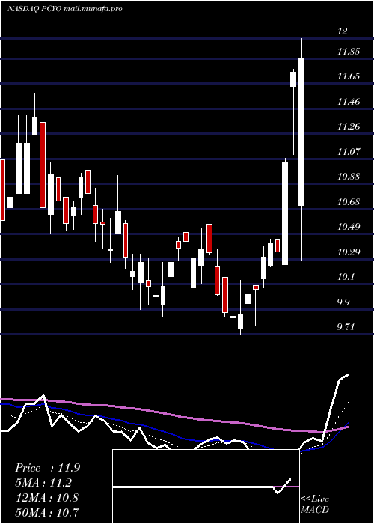Click the 5MA : 11.2 readout
374x524 pixels.
43,483
